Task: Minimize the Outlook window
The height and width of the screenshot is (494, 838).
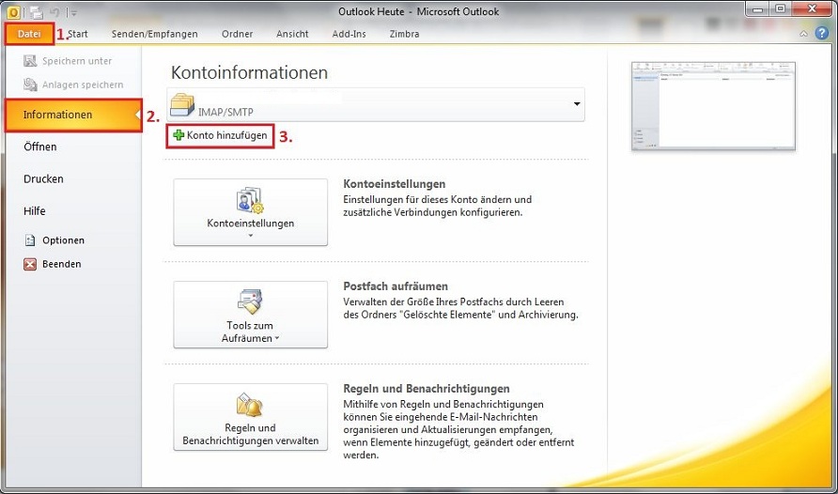Action: (757, 9)
